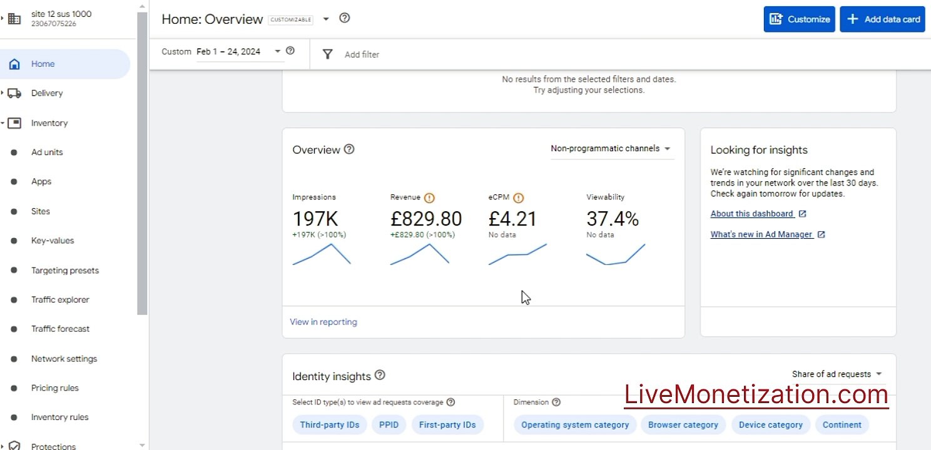This screenshot has width=931, height=450.
Task: Select Continent dimension chip
Action: (x=842, y=425)
